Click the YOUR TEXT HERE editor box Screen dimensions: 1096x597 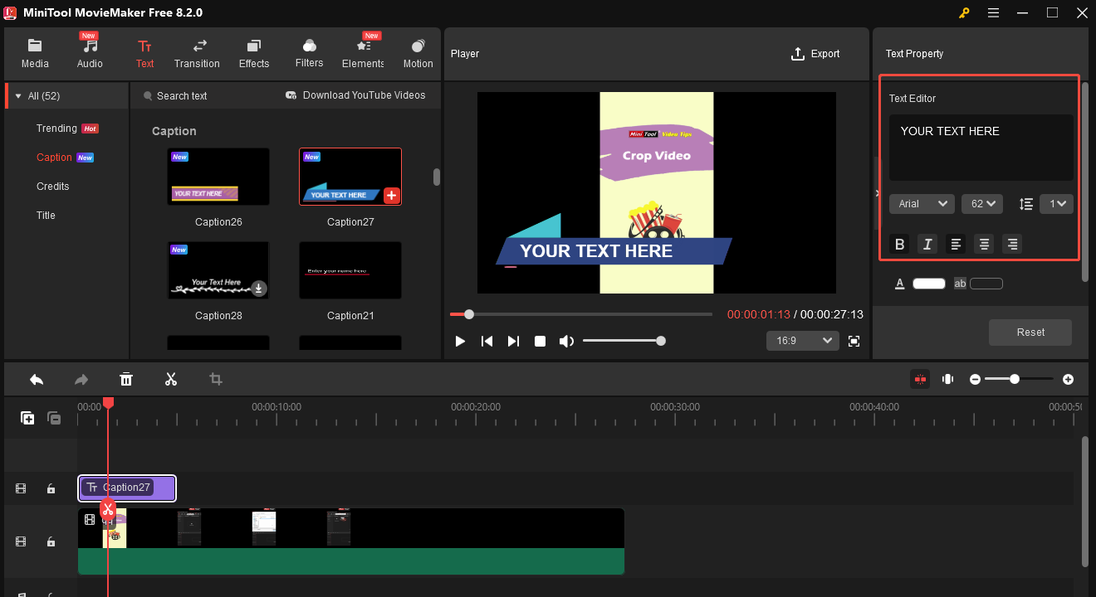pyautogui.click(x=981, y=148)
